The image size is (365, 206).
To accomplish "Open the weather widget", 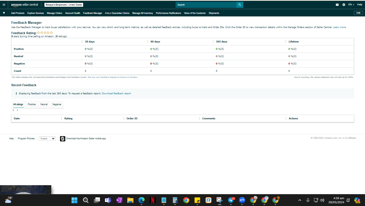I will click(x=8, y=200).
